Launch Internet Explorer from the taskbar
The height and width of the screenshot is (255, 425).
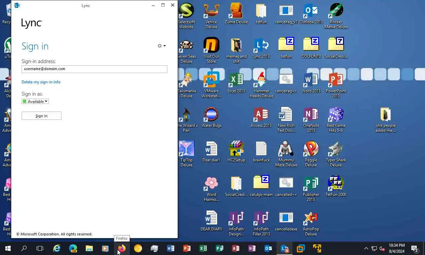pyautogui.click(x=57, y=248)
